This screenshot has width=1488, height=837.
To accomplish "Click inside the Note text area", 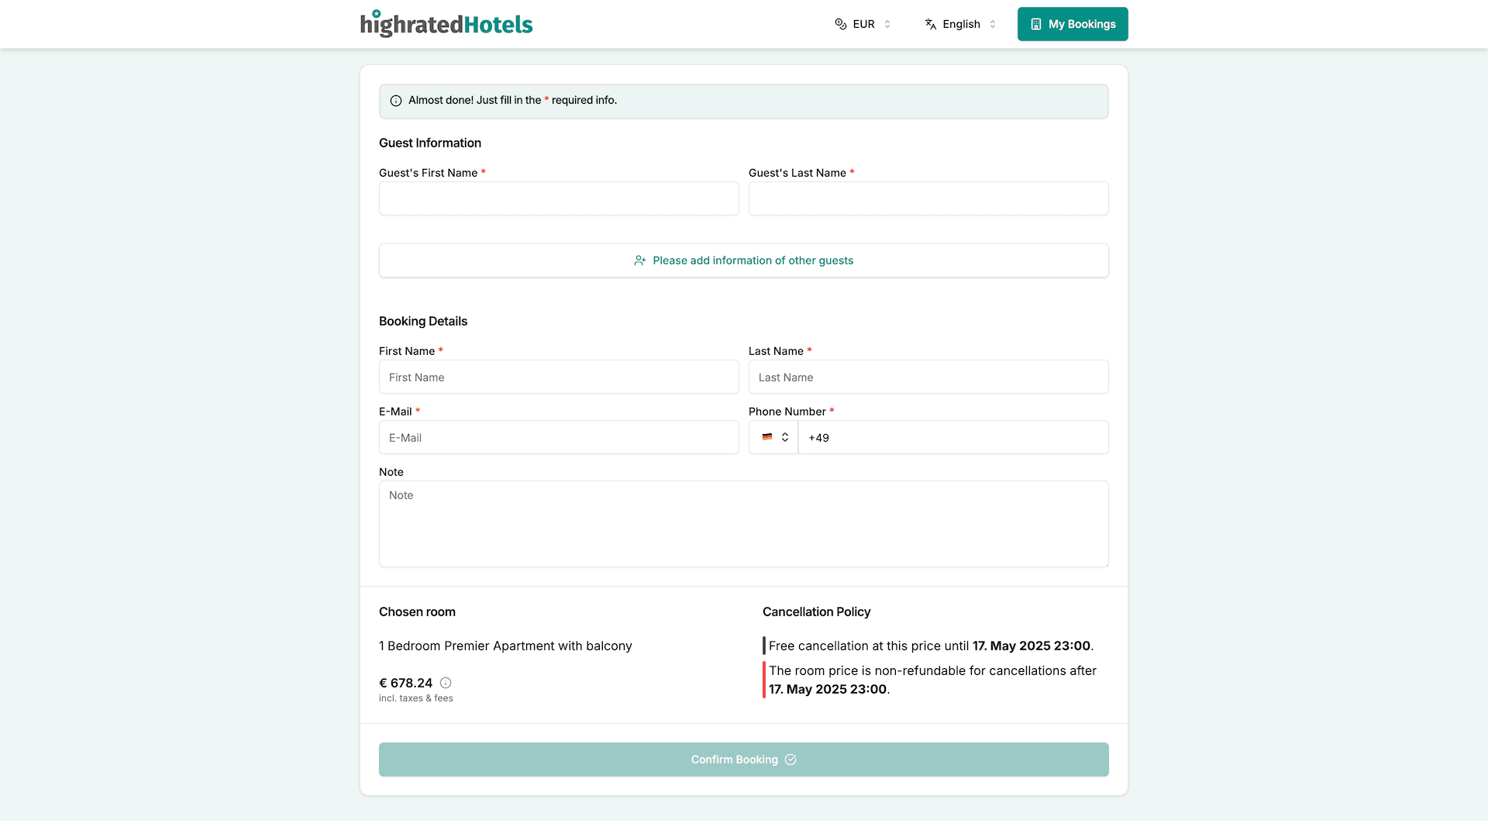I will pos(744,524).
